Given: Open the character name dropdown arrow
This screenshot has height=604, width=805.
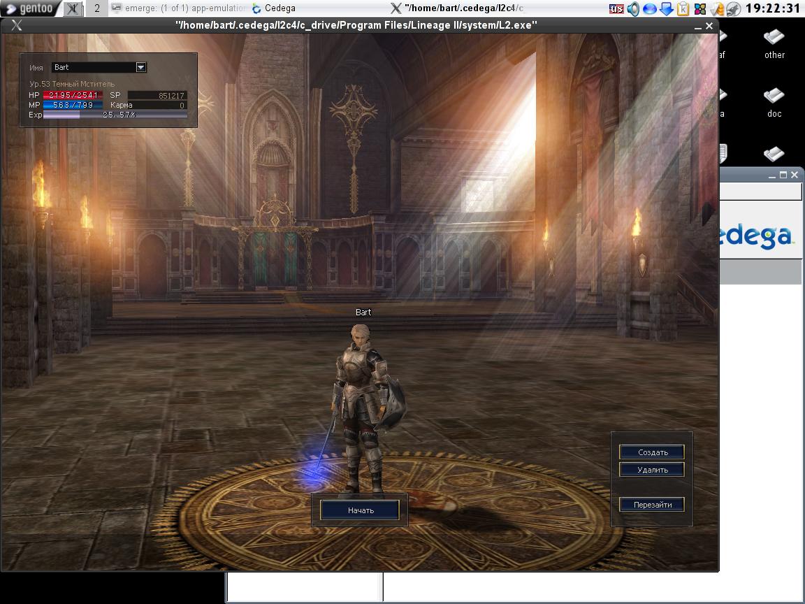Looking at the screenshot, I should (140, 67).
